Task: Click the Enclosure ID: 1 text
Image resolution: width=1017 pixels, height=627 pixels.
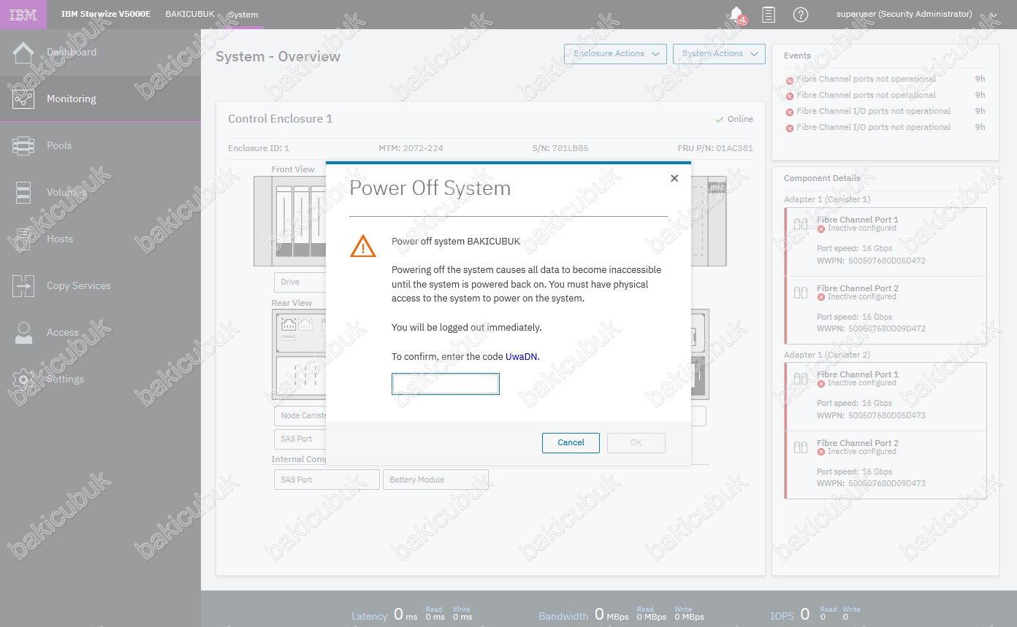Action: click(x=259, y=148)
